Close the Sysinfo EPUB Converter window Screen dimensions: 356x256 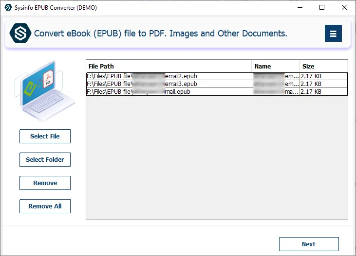(x=344, y=7)
